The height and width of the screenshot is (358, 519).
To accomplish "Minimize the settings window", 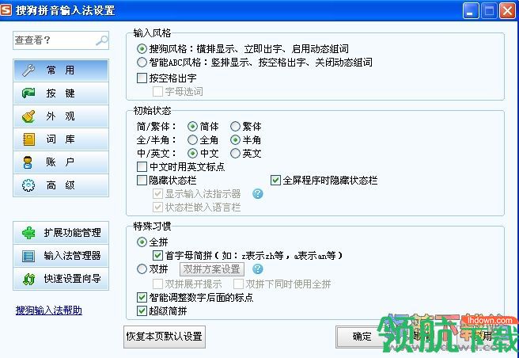I will (x=471, y=10).
